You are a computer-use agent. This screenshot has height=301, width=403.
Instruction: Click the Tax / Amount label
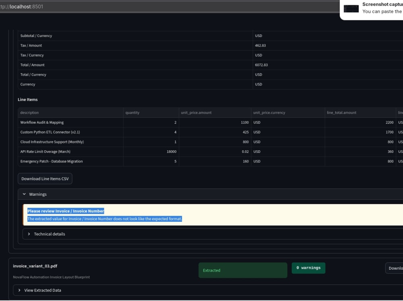(x=31, y=45)
